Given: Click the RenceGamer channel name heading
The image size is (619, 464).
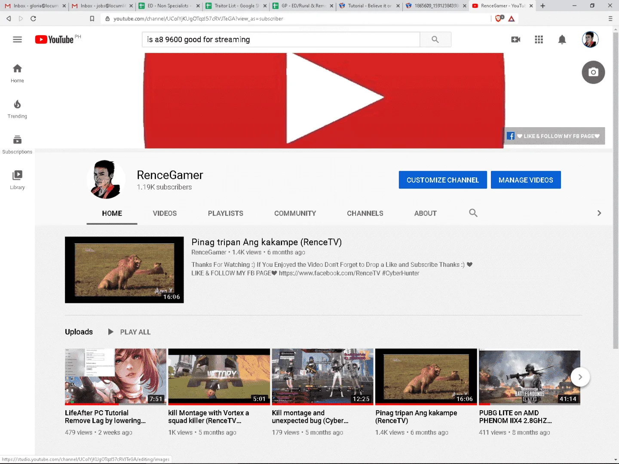Looking at the screenshot, I should pyautogui.click(x=170, y=175).
